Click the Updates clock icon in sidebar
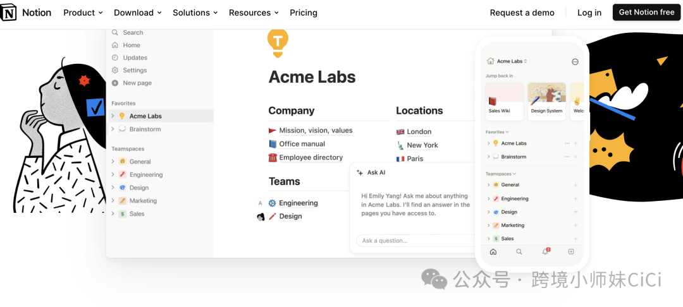The image size is (683, 307). pyautogui.click(x=115, y=57)
